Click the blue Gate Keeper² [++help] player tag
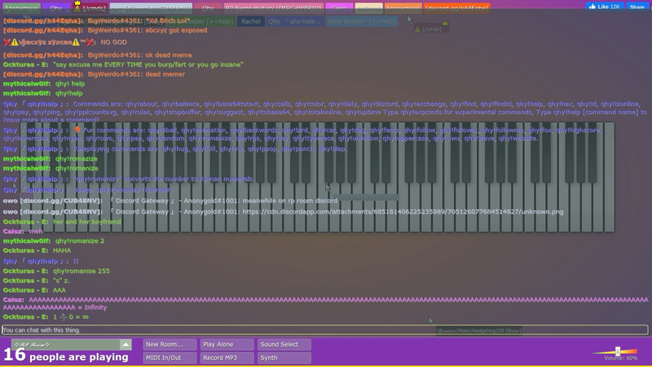 362,21
